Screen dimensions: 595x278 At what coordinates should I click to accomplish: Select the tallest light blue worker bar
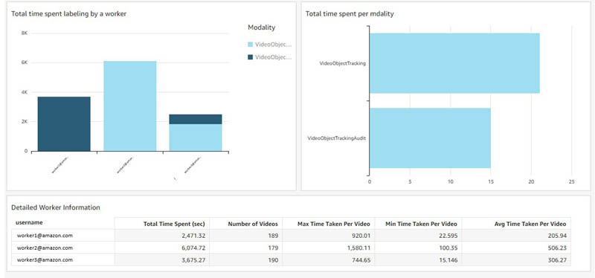click(129, 106)
